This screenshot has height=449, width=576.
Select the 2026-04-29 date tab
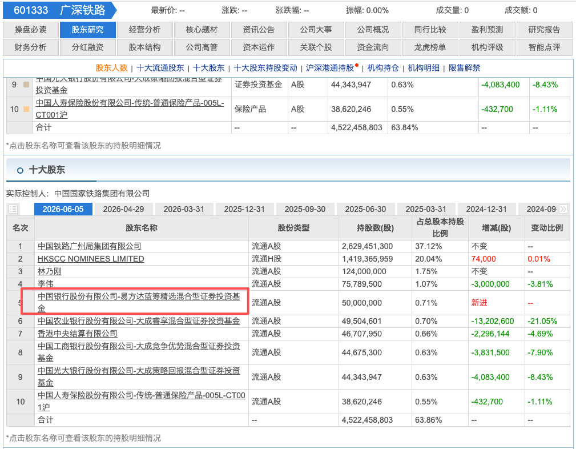pyautogui.click(x=123, y=209)
